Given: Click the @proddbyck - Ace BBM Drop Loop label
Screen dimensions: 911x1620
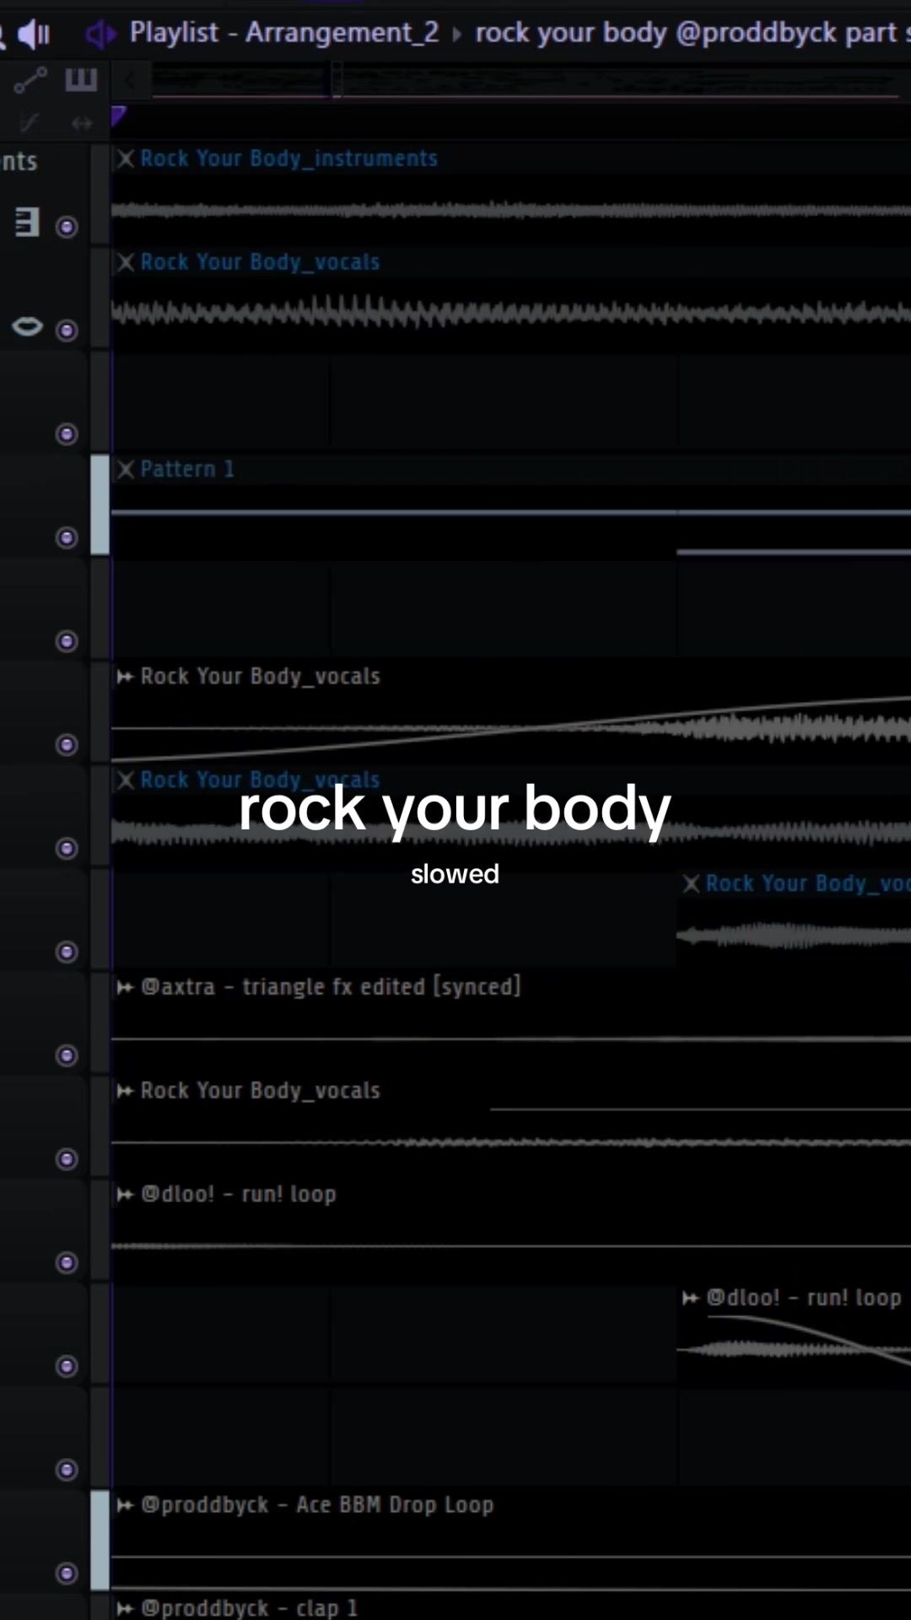Looking at the screenshot, I should [x=317, y=1504].
